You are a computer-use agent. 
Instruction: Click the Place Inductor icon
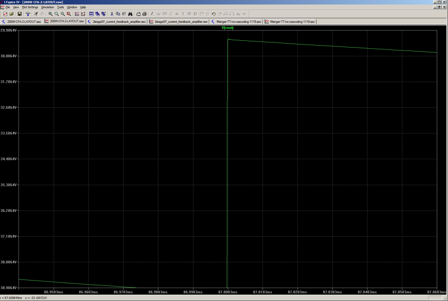pyautogui.click(x=183, y=14)
